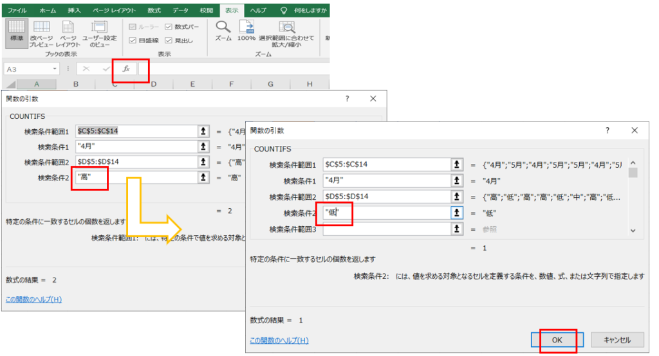Toggle the 数式バー checkbox

(x=169, y=27)
